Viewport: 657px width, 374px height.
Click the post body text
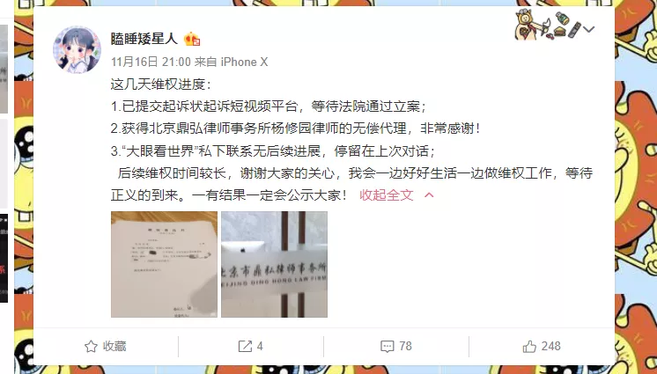click(351, 140)
